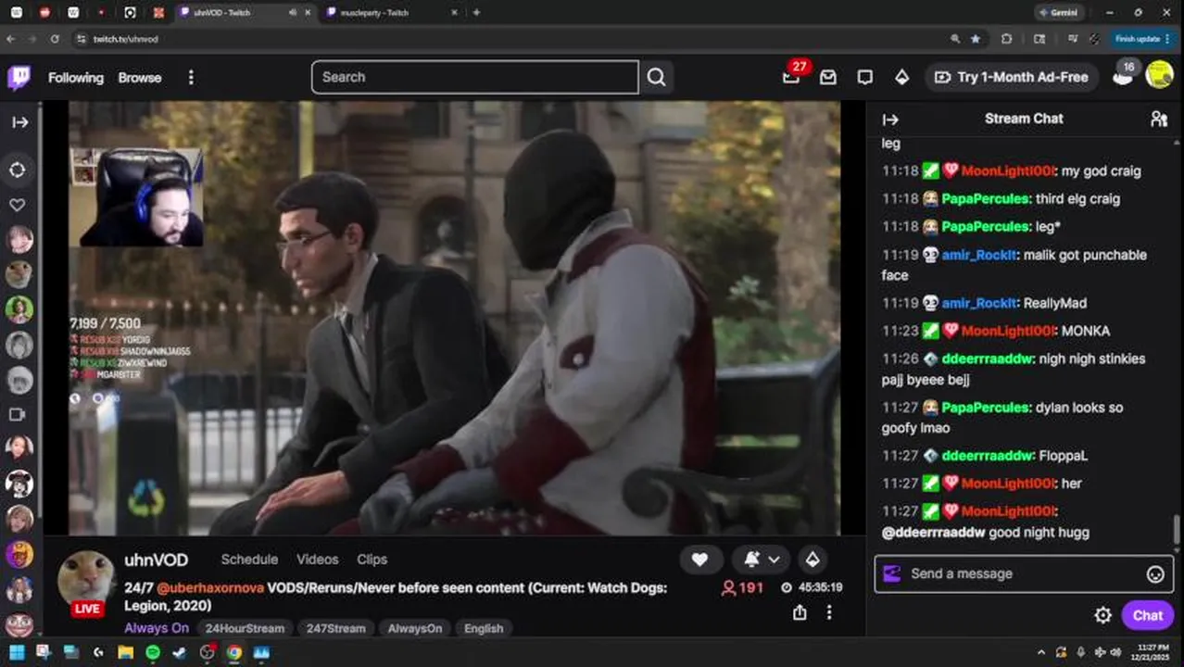Click Try 1-Month Ad-Free button
Viewport: 1184px width, 667px height.
(x=1012, y=78)
